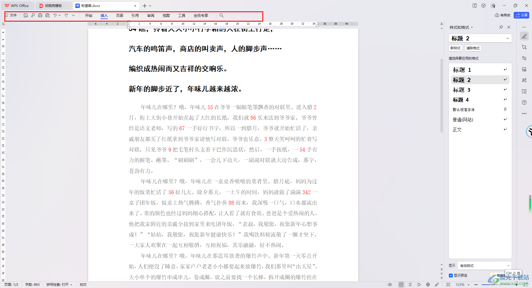Click the zoom-in plus button
The width and height of the screenshot is (532, 288).
516,285
